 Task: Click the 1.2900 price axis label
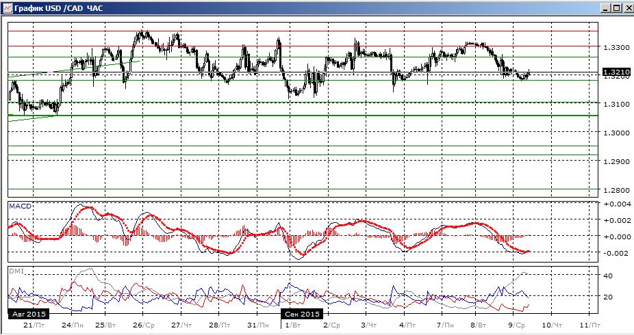(x=616, y=161)
